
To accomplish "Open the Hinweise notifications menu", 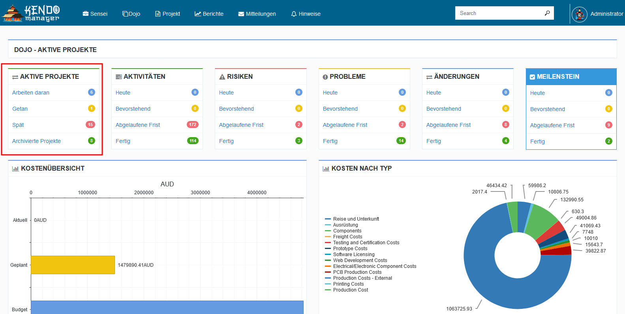I will coord(306,14).
